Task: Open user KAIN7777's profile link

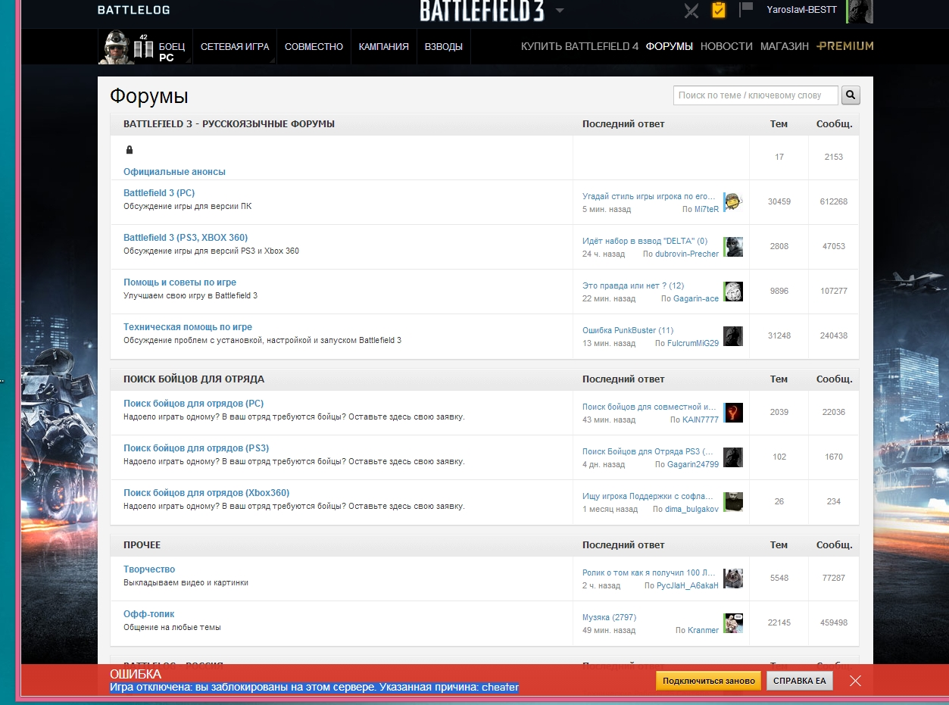Action: click(x=701, y=420)
